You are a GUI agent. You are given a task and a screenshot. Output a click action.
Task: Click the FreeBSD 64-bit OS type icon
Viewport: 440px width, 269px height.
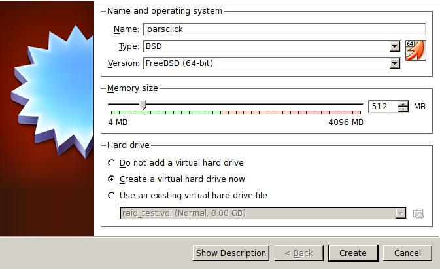tap(416, 50)
